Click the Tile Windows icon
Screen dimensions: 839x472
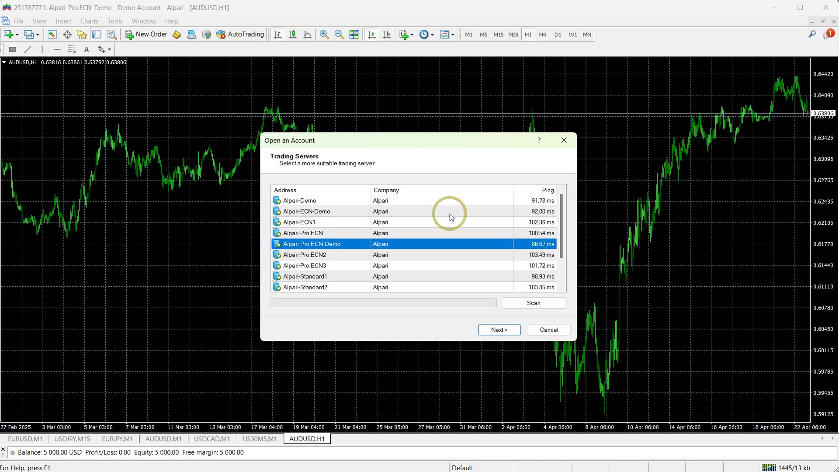click(354, 35)
